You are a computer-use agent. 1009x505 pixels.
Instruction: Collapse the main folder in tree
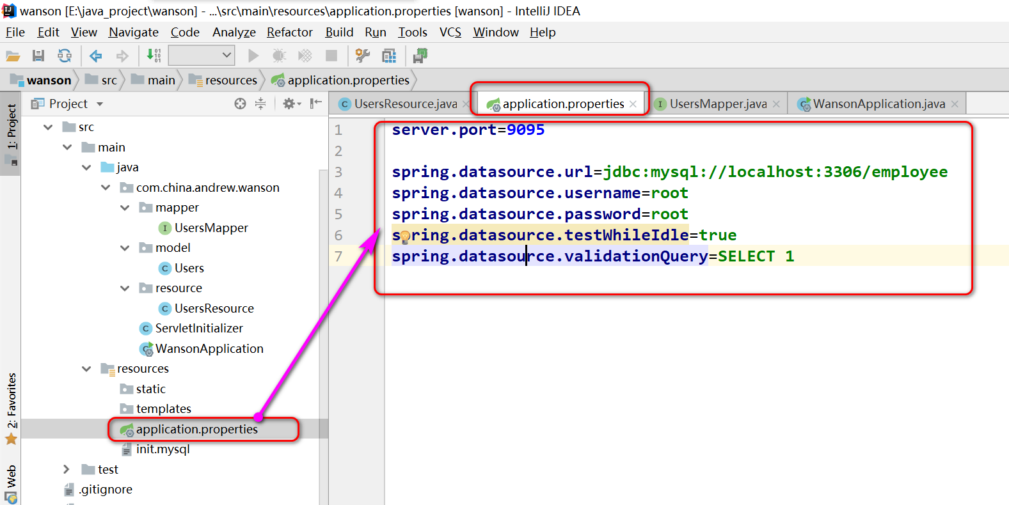67,147
